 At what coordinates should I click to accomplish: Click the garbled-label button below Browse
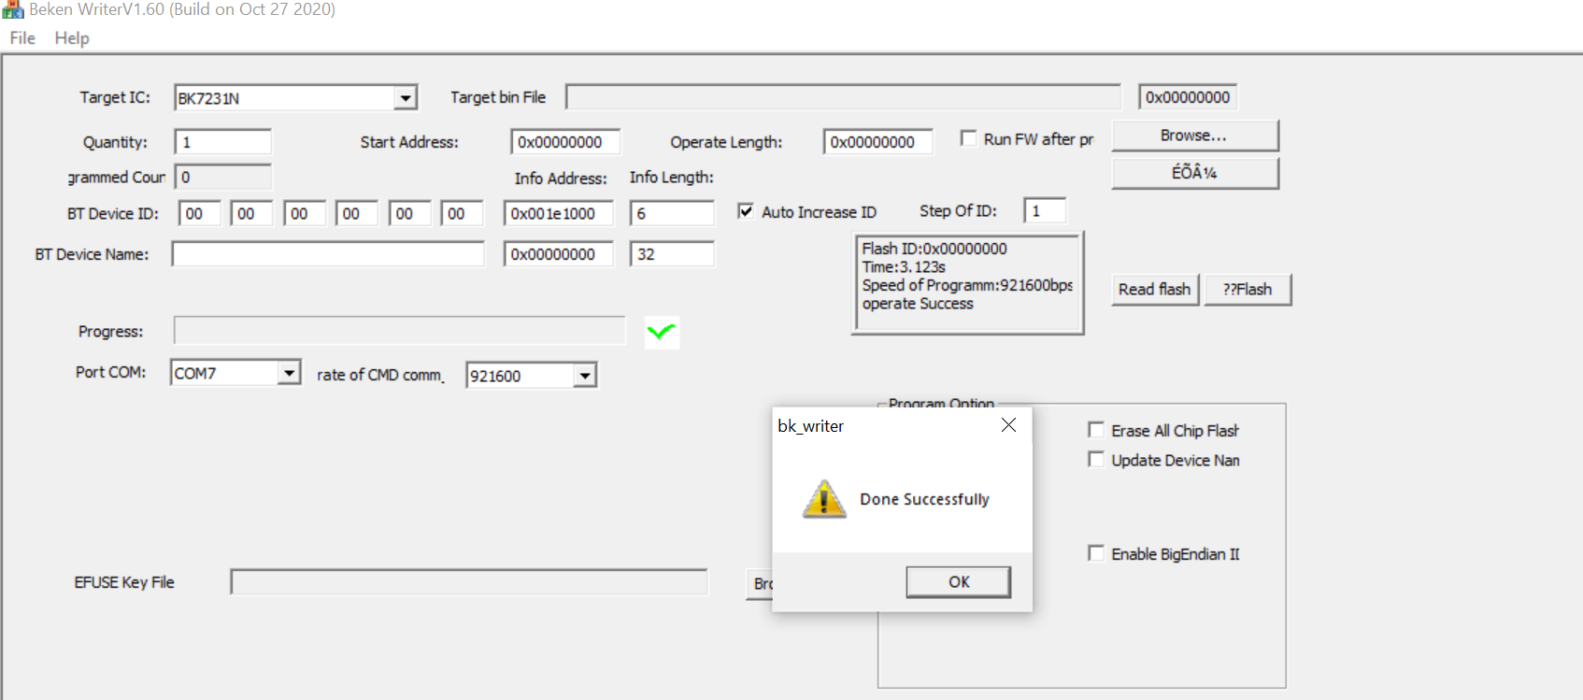click(x=1194, y=173)
